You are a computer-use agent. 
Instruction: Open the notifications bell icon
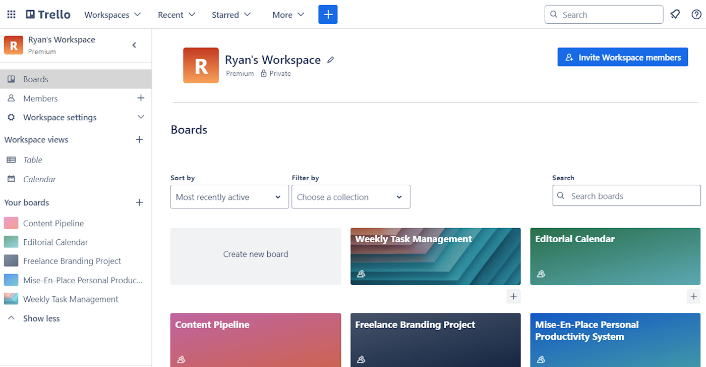675,15
